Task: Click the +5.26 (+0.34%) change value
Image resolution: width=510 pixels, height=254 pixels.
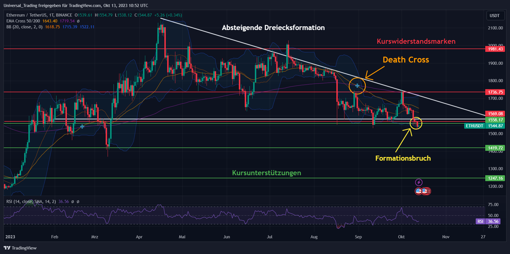Action: pos(168,15)
